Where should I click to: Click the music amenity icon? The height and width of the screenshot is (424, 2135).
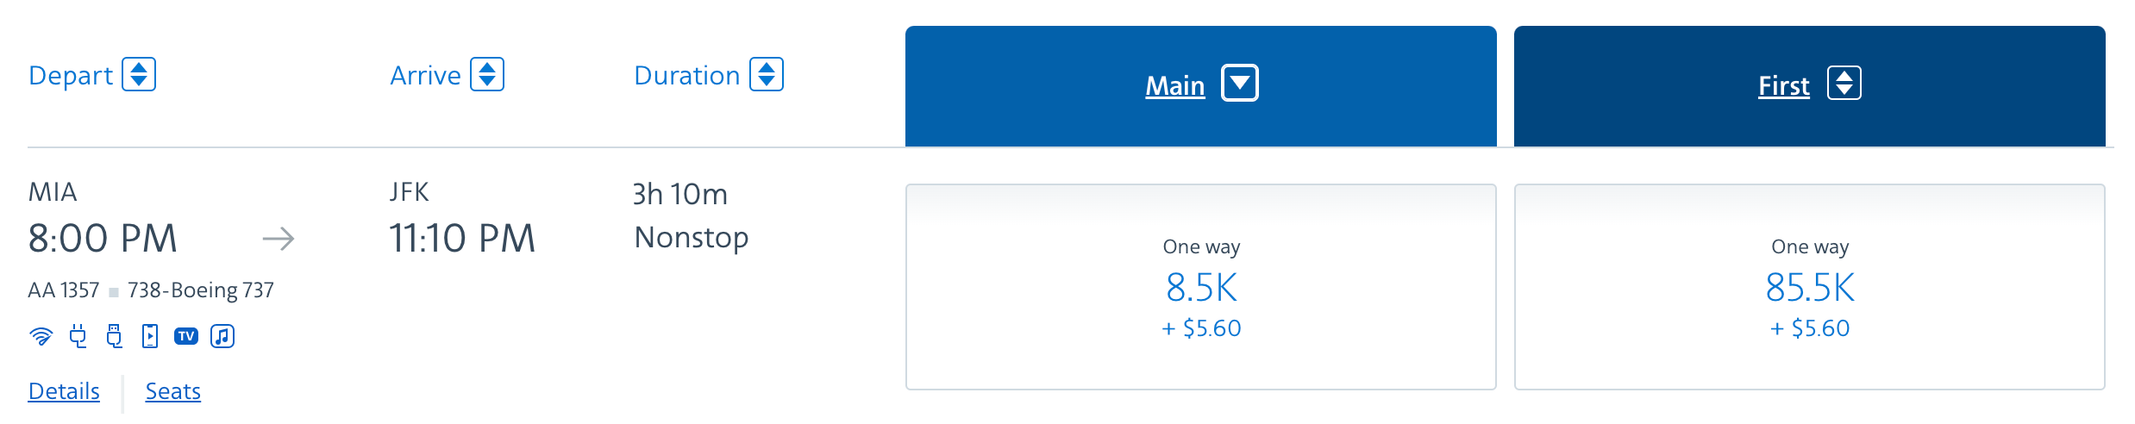tap(222, 336)
